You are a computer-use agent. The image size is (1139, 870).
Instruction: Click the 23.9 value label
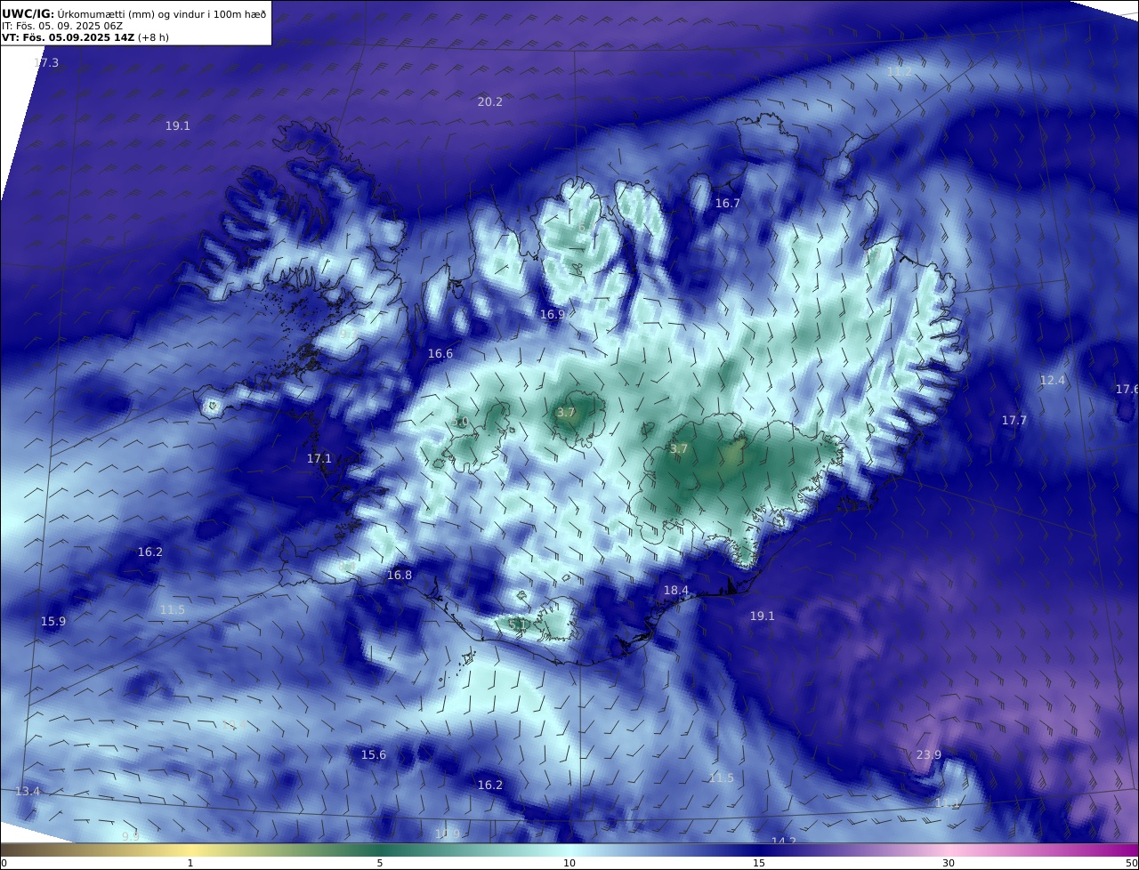[x=929, y=755]
